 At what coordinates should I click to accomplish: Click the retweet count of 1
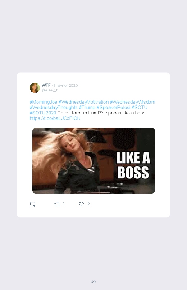(x=64, y=204)
